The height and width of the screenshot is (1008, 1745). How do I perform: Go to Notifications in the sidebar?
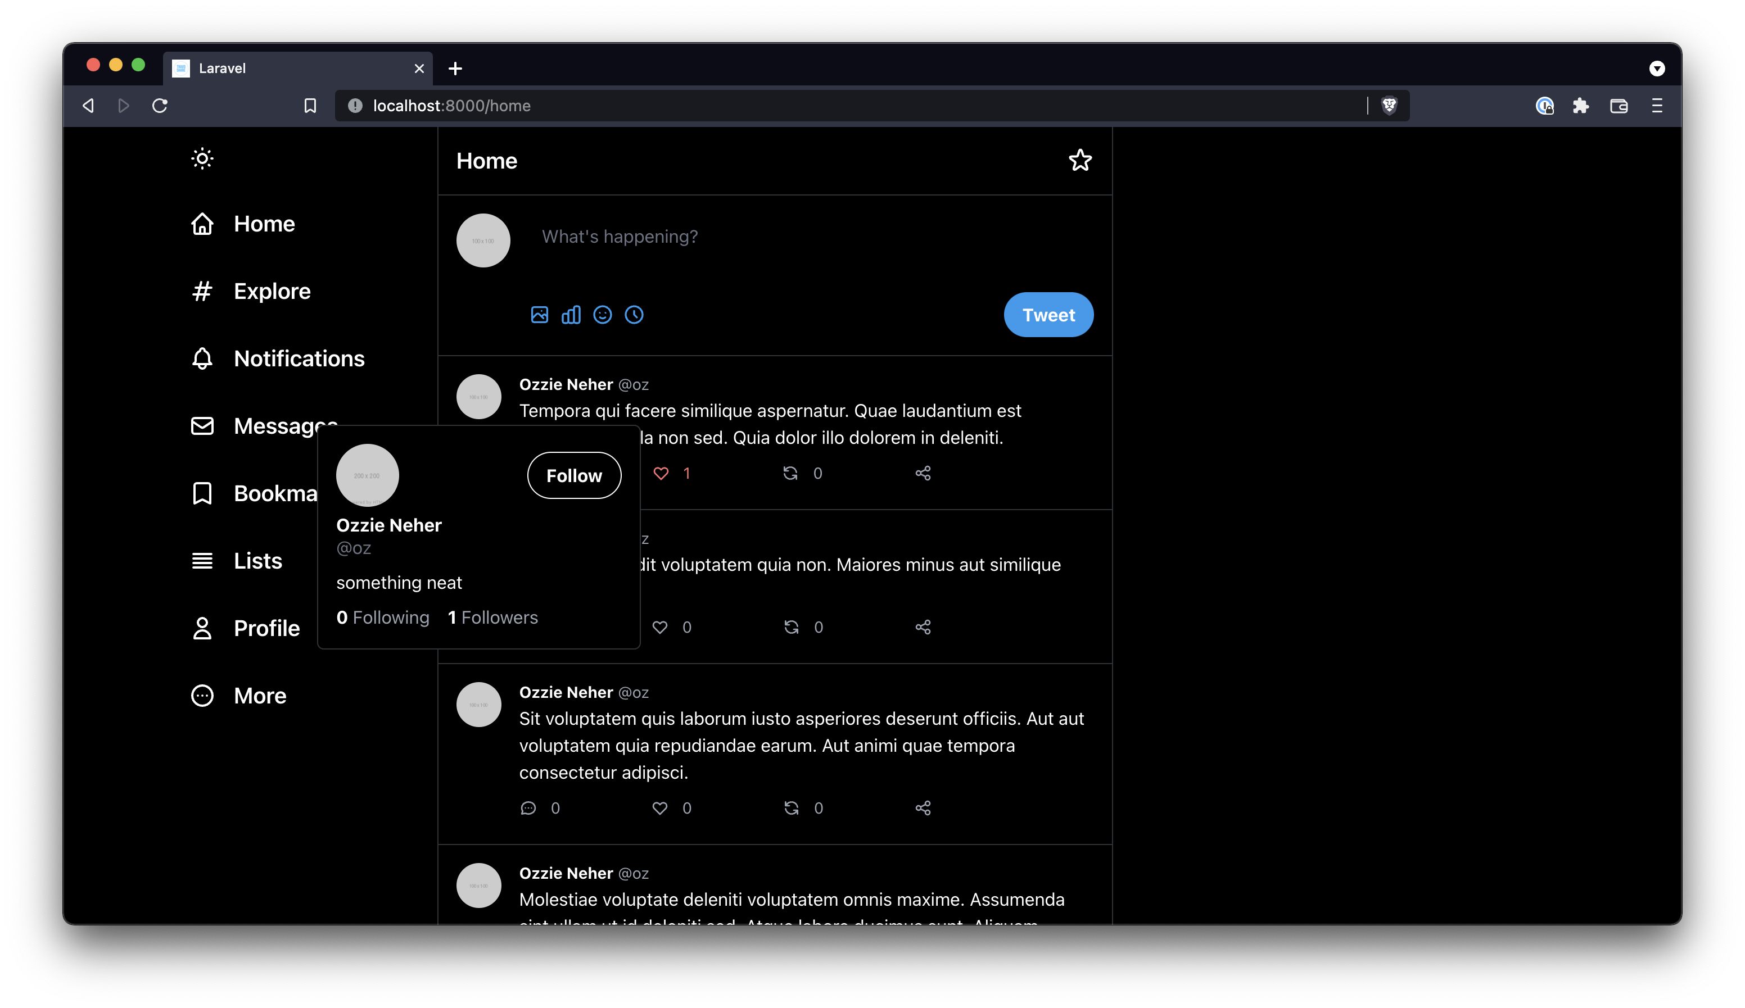[x=299, y=358]
